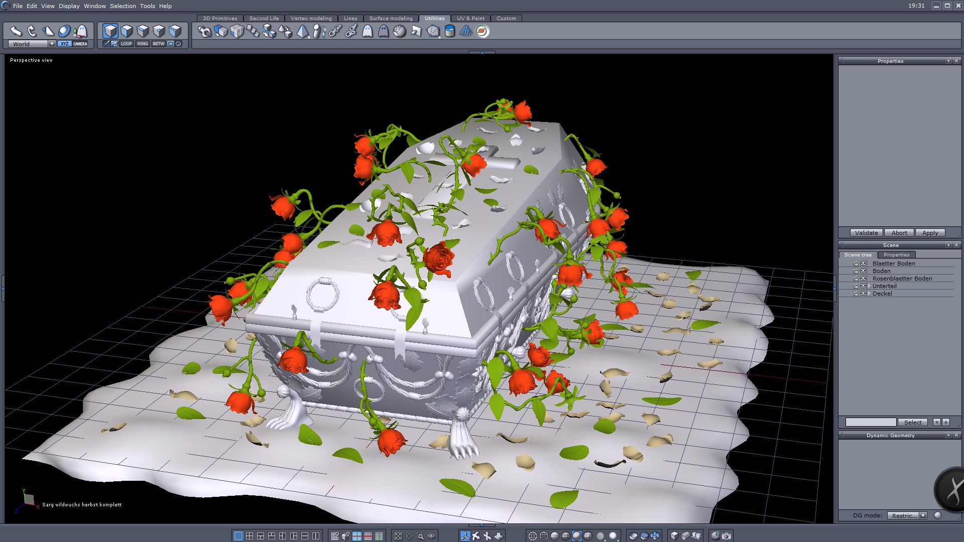This screenshot has height=542, width=964.
Task: Expand the Deckel tree node
Action: [x=869, y=294]
